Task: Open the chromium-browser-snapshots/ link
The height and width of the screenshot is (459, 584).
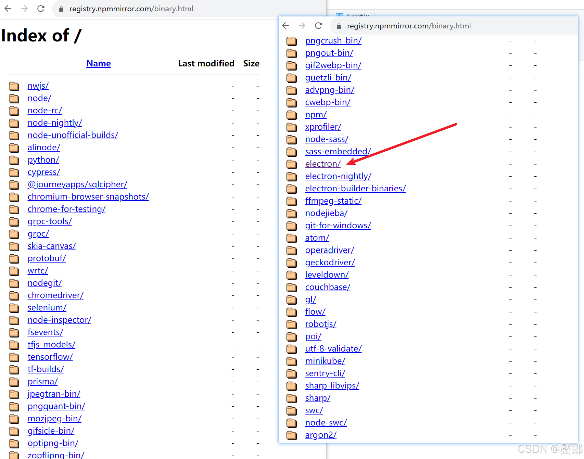Action: click(x=88, y=197)
